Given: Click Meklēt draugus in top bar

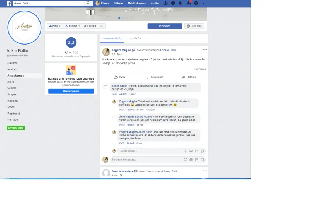Looking at the screenshot, I should 137,3.
